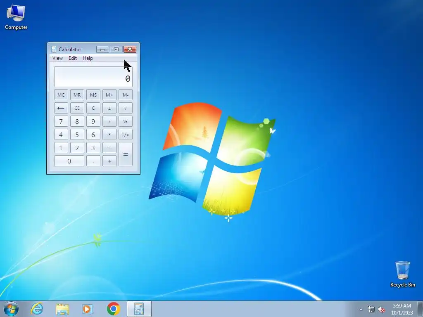Open the Edit menu in Calculator

click(73, 58)
